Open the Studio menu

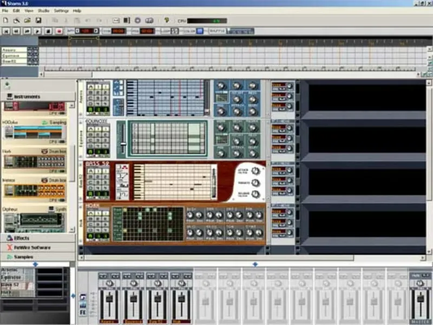coord(43,11)
